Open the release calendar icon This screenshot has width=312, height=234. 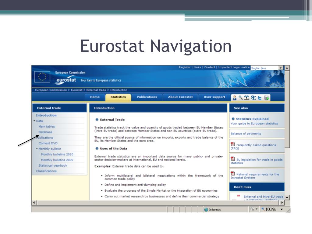click(x=246, y=98)
